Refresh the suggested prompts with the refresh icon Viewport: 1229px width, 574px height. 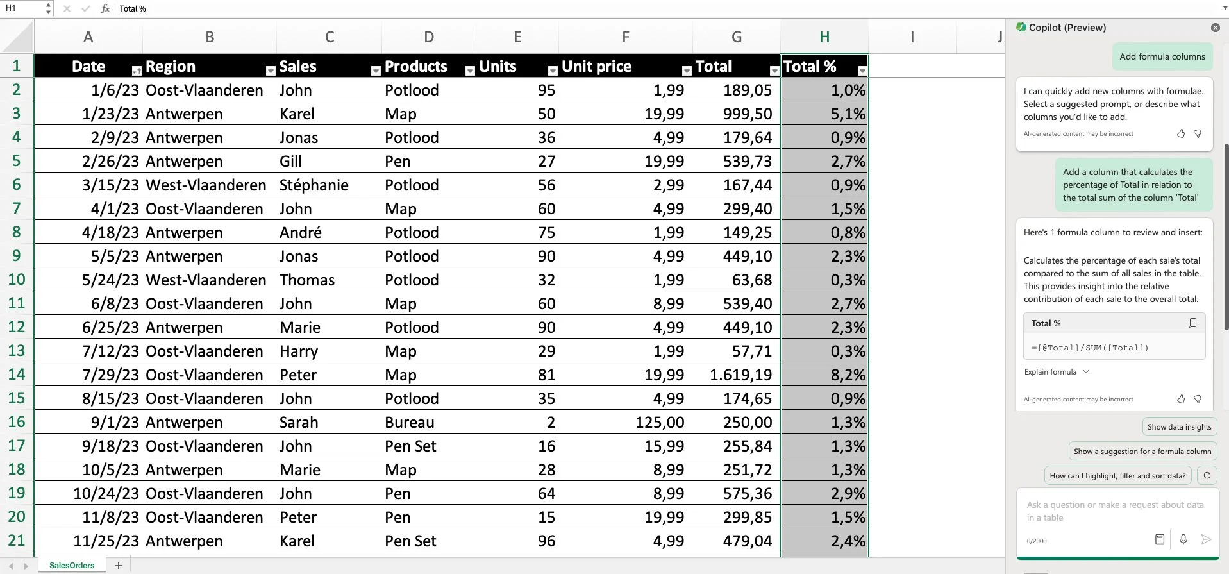[1207, 475]
